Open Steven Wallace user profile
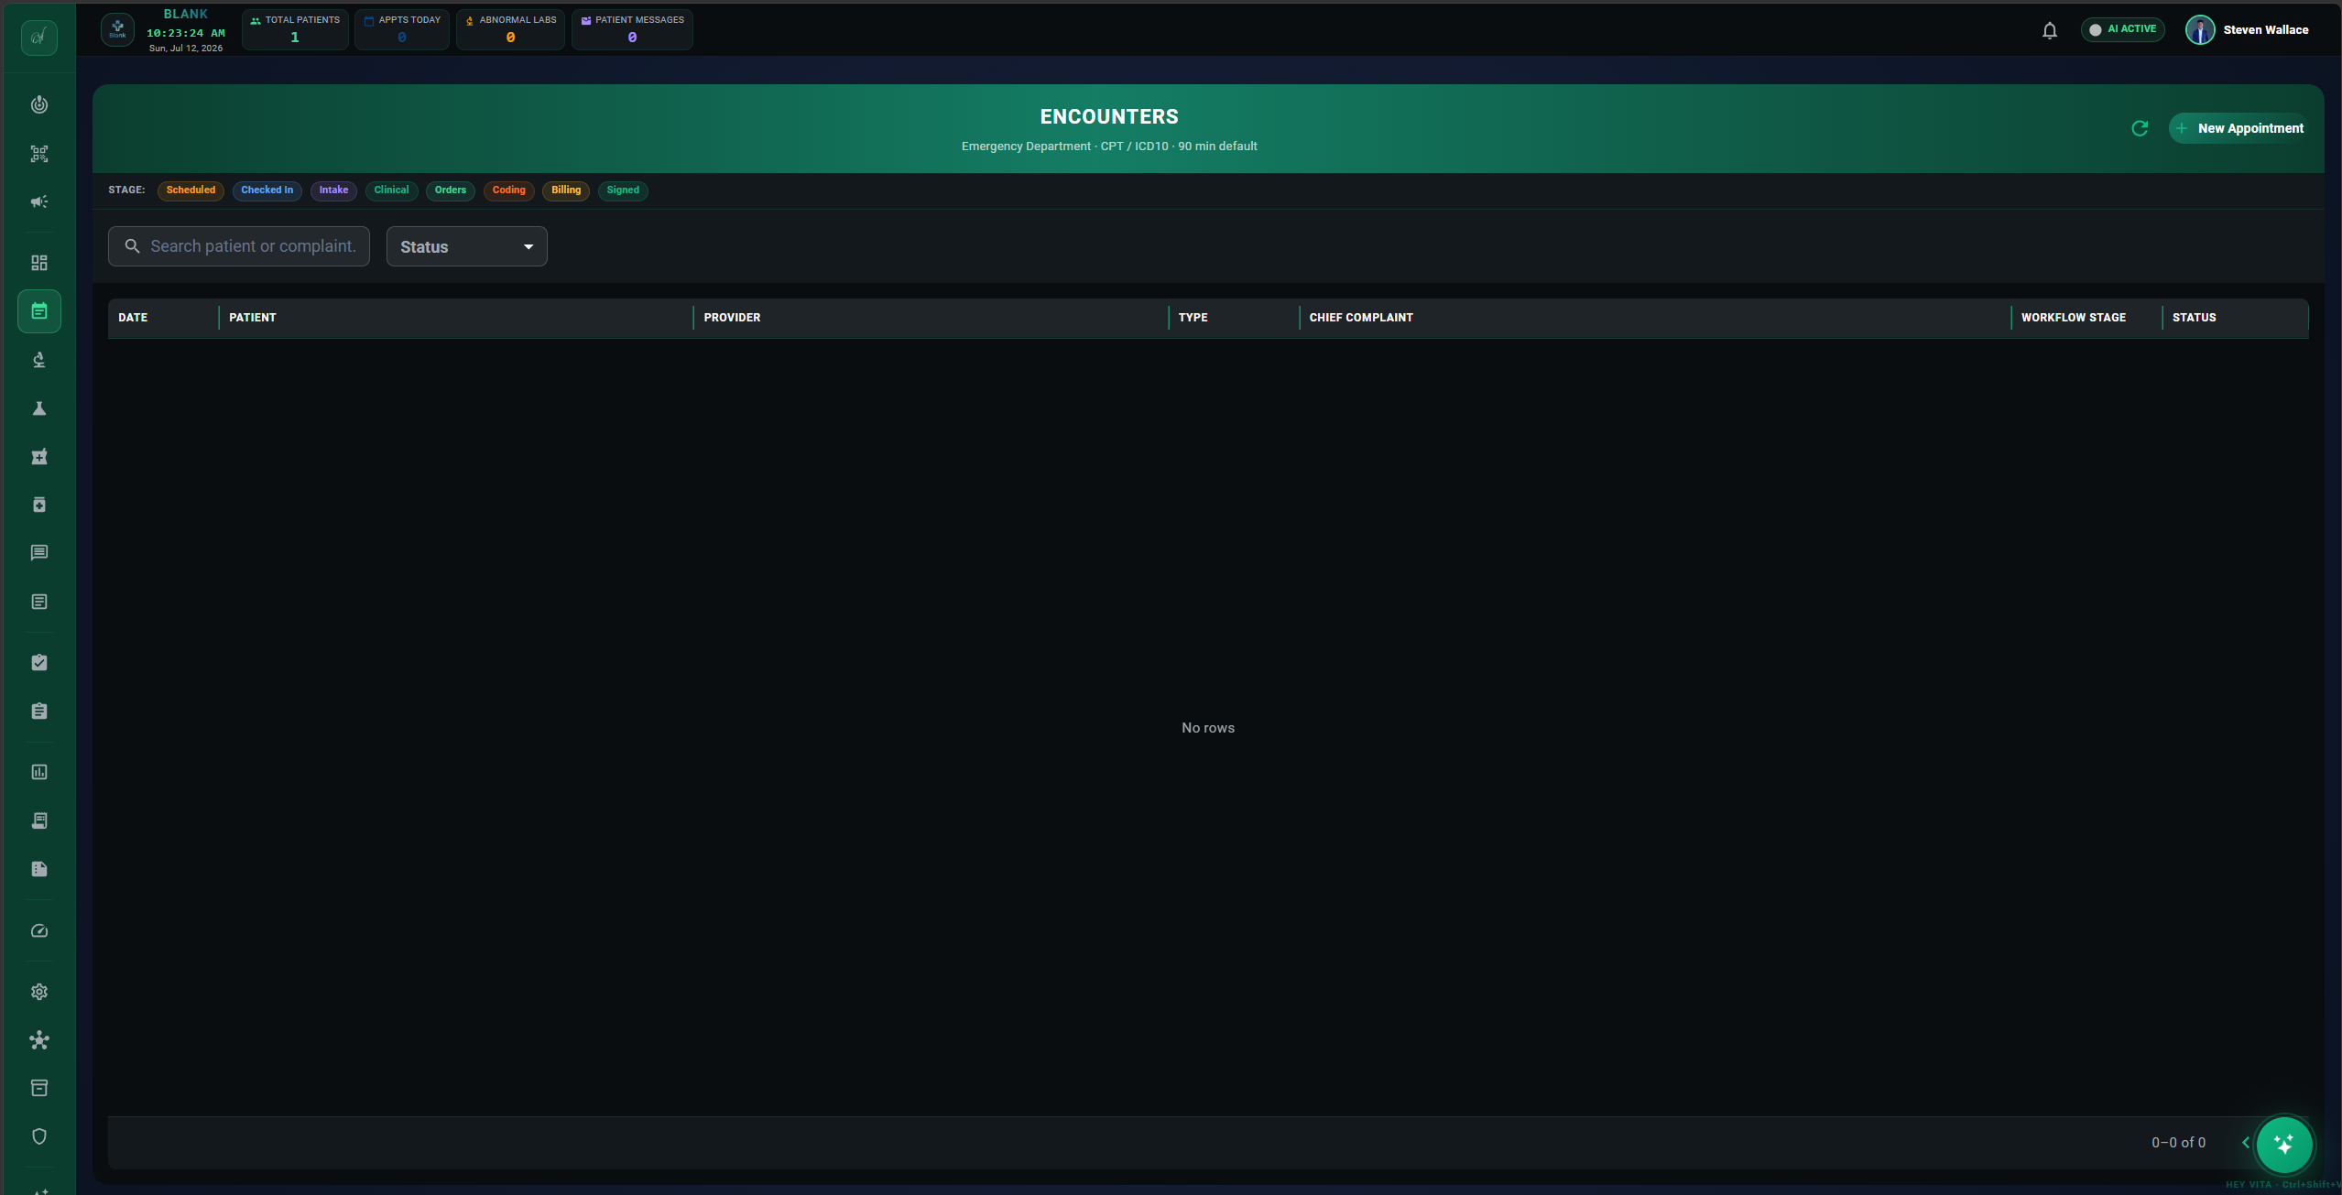This screenshot has width=2342, height=1195. [2247, 29]
